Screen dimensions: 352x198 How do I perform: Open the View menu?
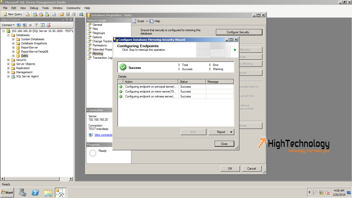tap(23, 8)
